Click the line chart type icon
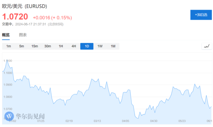 tap(207, 46)
